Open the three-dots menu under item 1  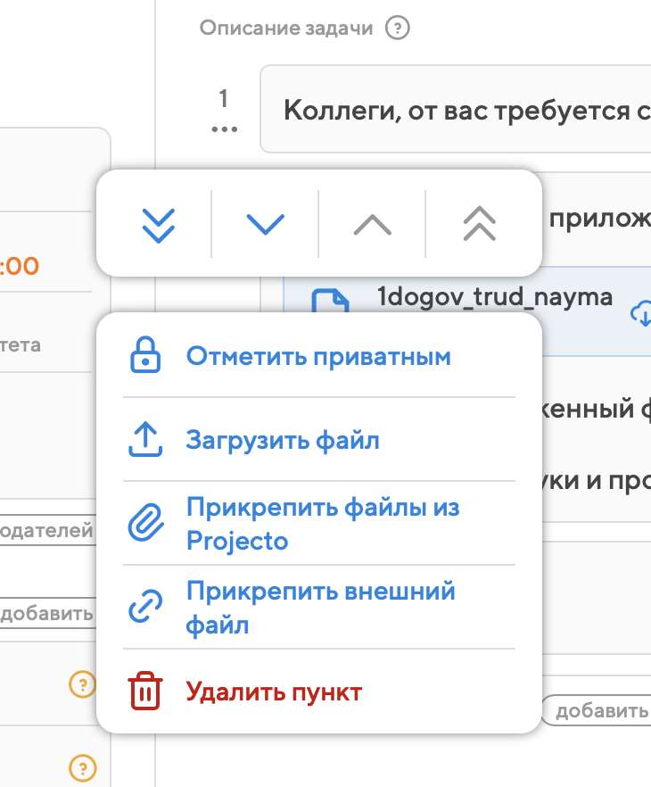click(x=224, y=128)
